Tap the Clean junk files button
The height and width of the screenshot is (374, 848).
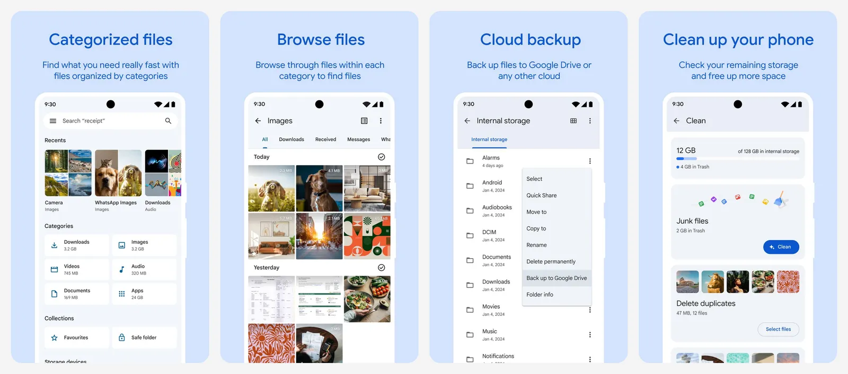781,247
